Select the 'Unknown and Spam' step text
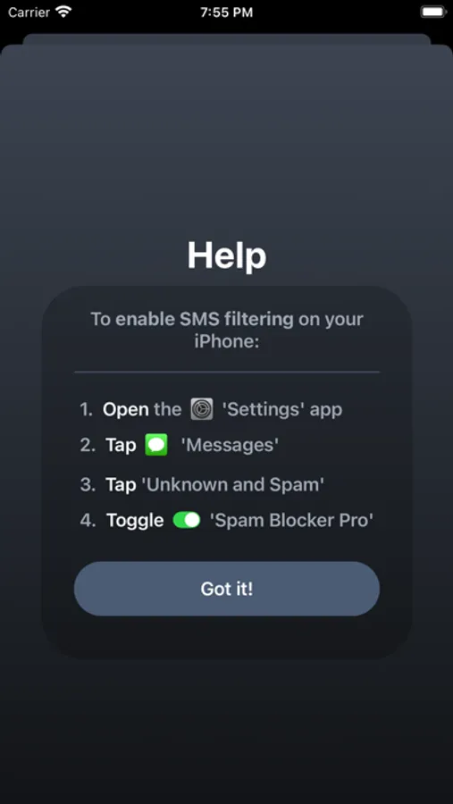 (x=235, y=484)
